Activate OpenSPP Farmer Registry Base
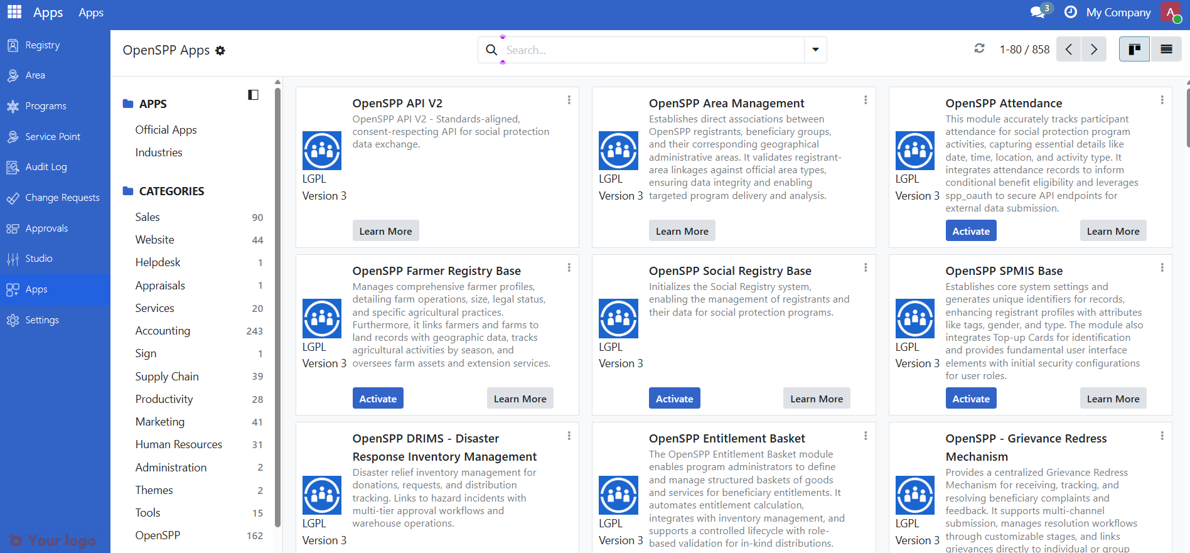Screen dimensions: 1190x553 coord(378,399)
